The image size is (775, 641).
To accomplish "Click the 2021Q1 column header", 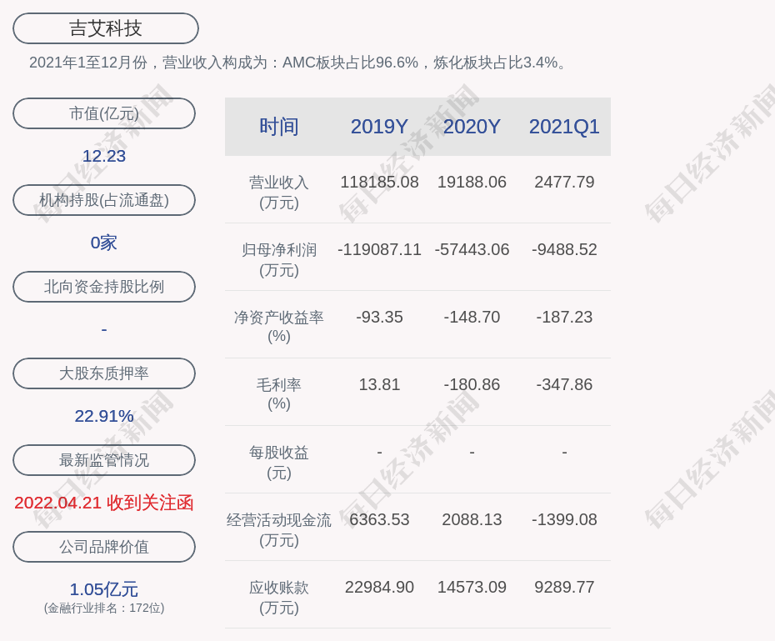I will pyautogui.click(x=564, y=127).
